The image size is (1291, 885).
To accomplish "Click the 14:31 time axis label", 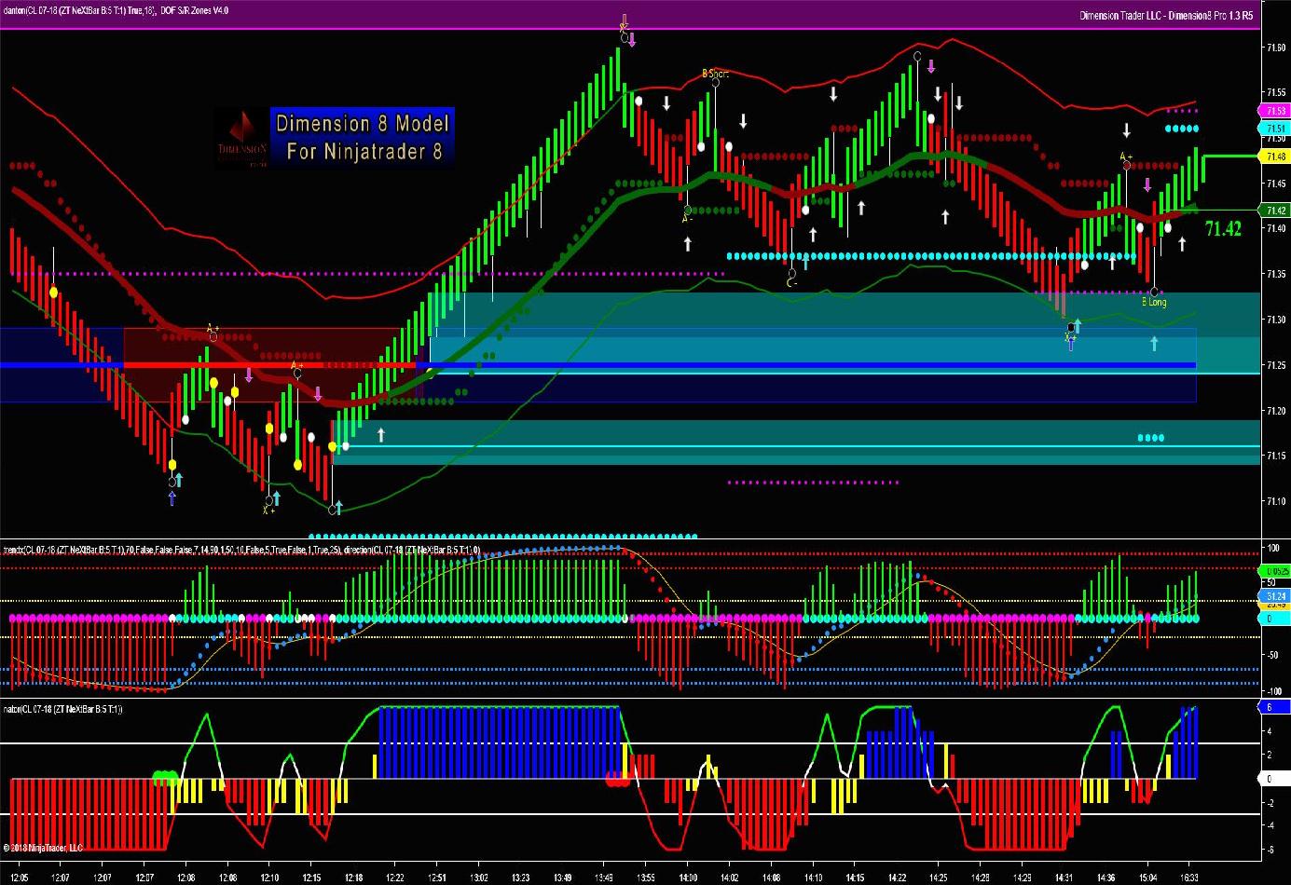I will coord(1064,878).
